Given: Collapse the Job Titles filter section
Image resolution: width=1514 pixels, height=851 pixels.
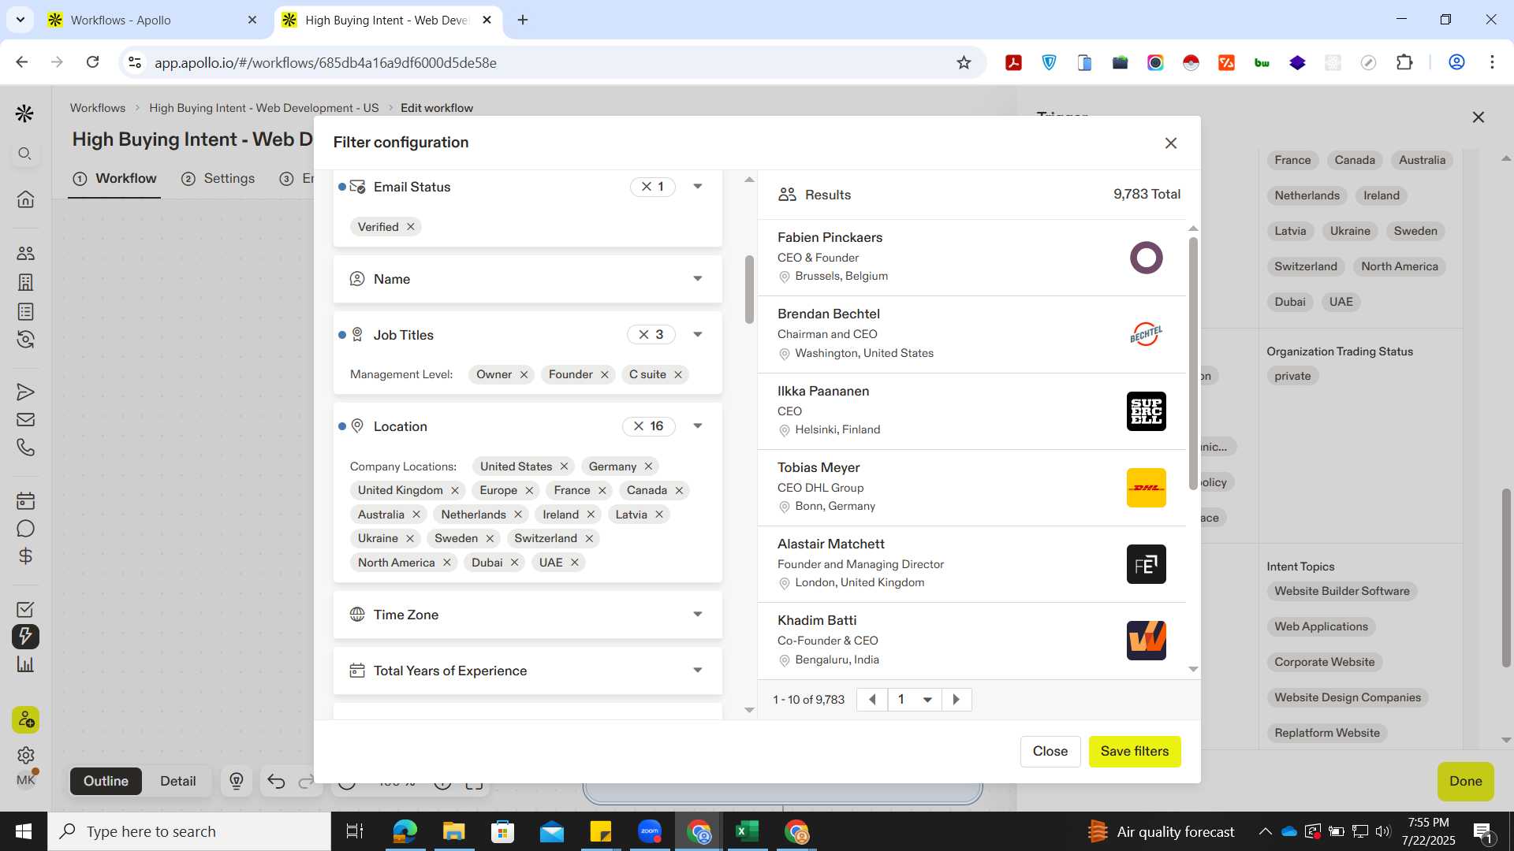Looking at the screenshot, I should click(698, 335).
